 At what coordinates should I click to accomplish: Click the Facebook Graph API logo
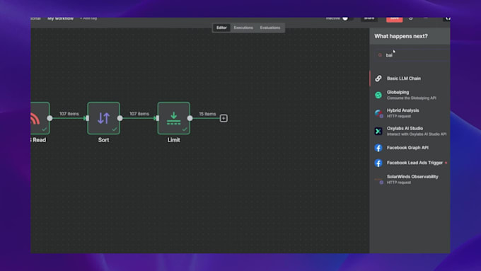[x=378, y=148]
